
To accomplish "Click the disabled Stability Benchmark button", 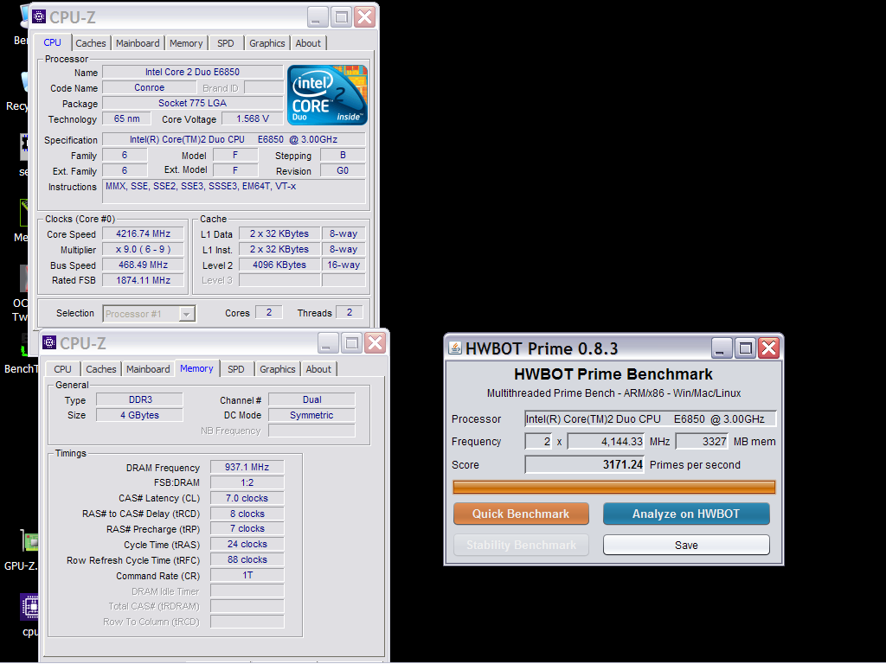I will click(521, 545).
